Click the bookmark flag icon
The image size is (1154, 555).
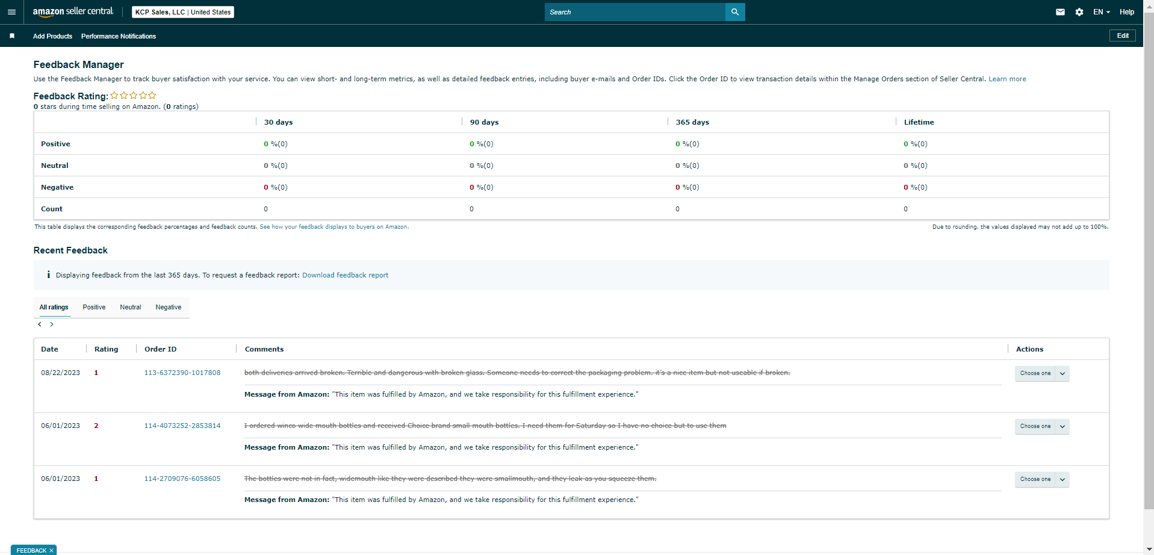click(12, 36)
